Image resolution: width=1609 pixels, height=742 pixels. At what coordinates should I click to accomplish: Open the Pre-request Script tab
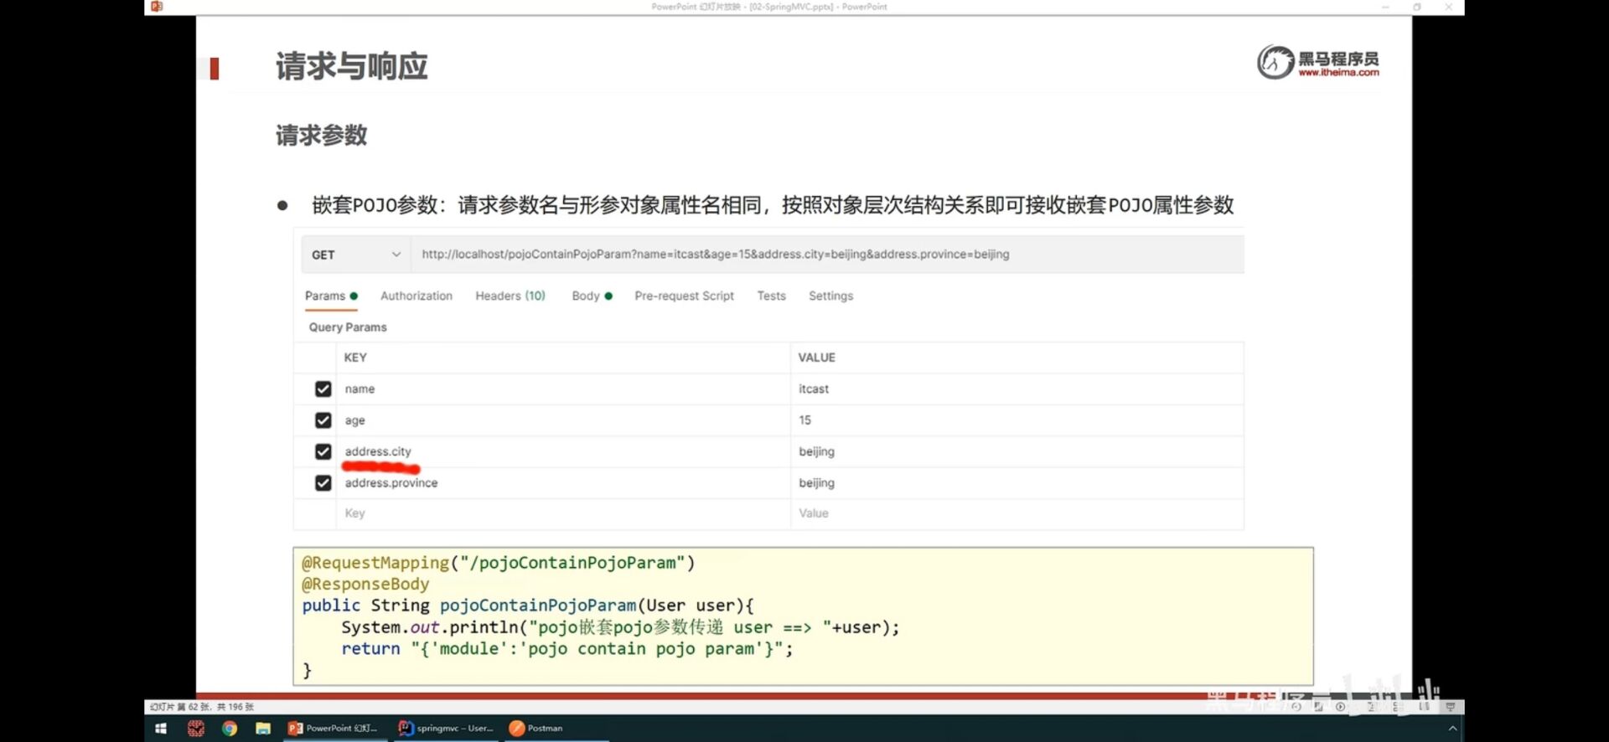(684, 296)
